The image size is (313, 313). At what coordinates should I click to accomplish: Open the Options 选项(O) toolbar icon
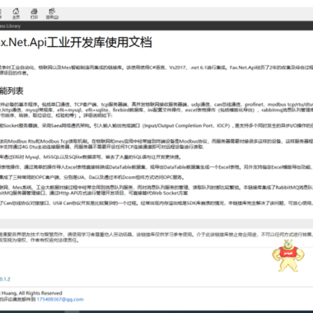52,13
